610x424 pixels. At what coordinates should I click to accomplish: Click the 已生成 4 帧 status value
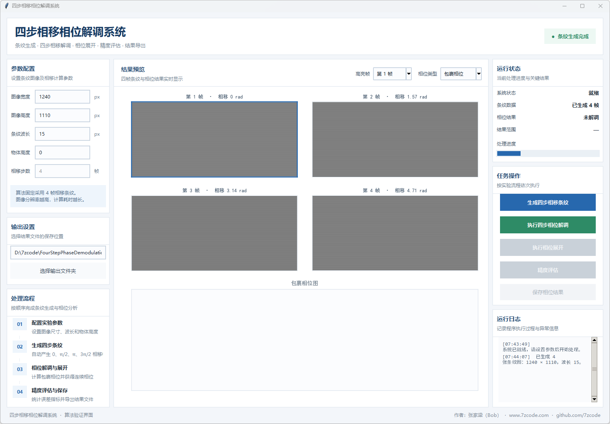[585, 105]
